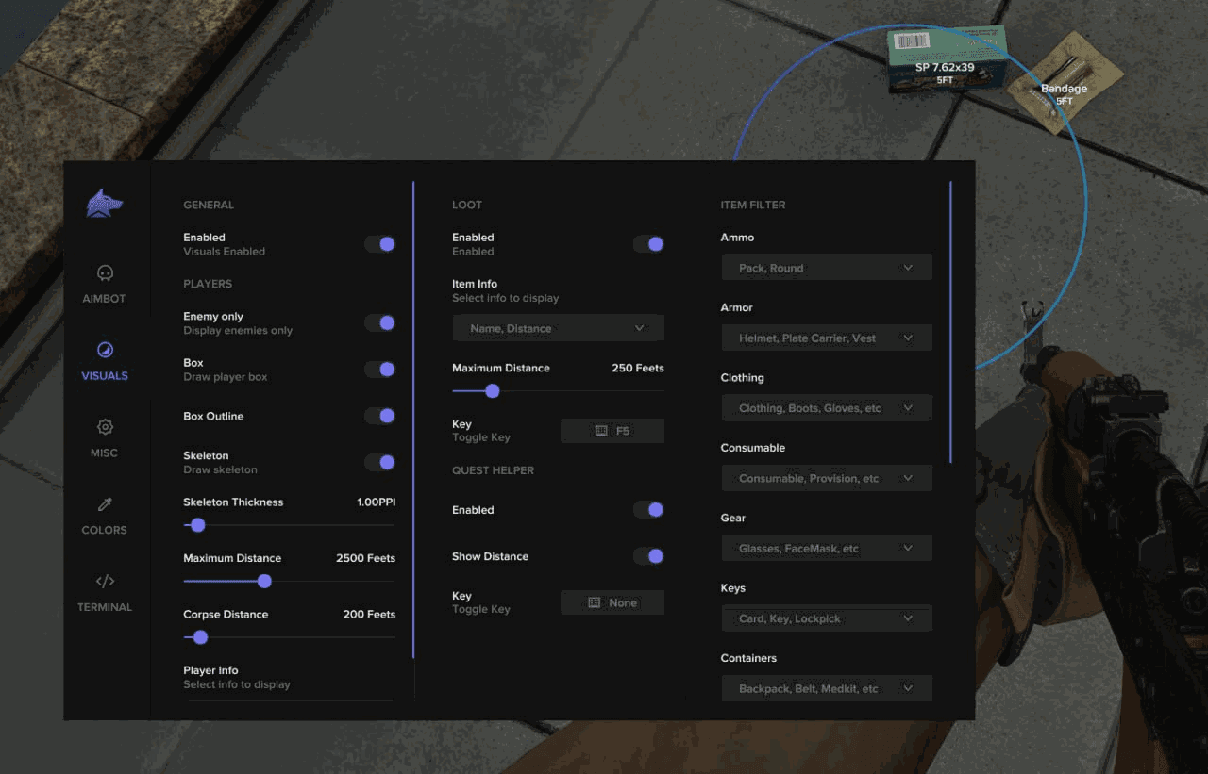Click 2500 Feets distance value
This screenshot has height=774, width=1208.
pyautogui.click(x=365, y=558)
